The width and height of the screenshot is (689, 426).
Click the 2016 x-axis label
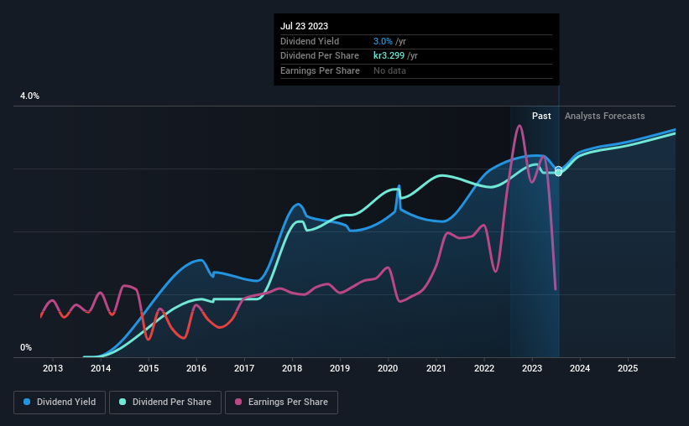tap(196, 368)
